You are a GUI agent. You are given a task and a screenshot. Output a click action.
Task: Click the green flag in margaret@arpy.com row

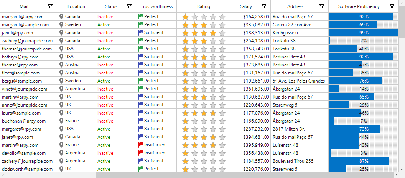(x=140, y=17)
